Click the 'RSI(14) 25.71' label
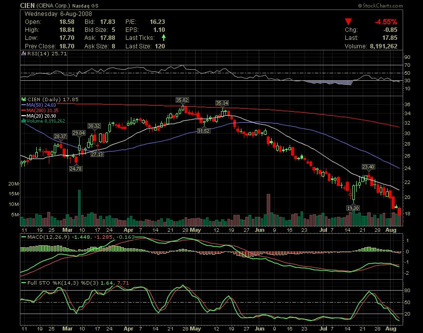 [47, 53]
